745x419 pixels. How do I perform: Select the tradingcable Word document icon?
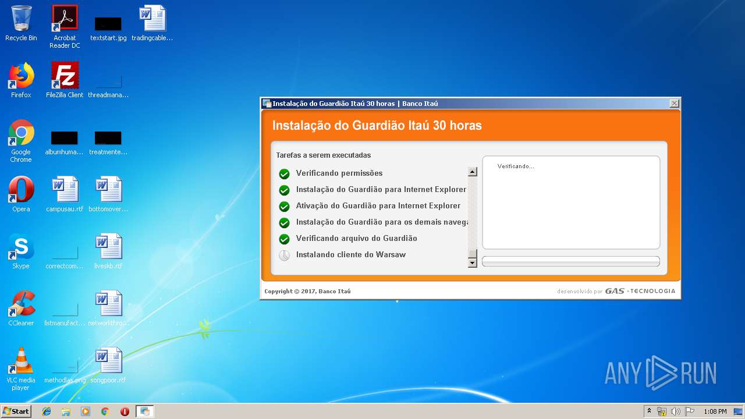152,23
